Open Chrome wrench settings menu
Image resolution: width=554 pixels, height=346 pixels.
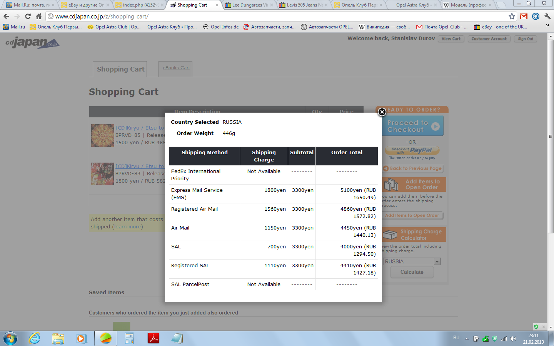tap(547, 16)
